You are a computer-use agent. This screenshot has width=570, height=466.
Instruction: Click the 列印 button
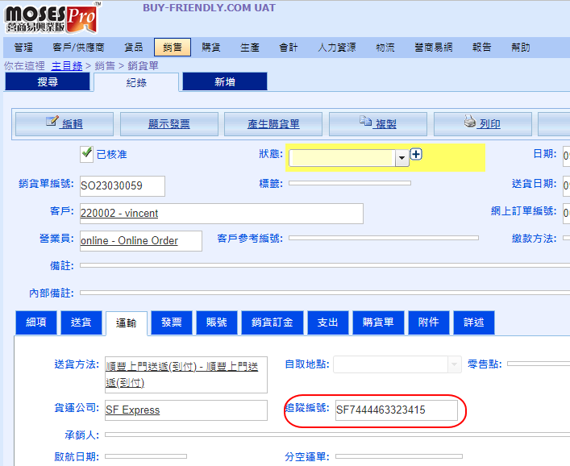[483, 124]
